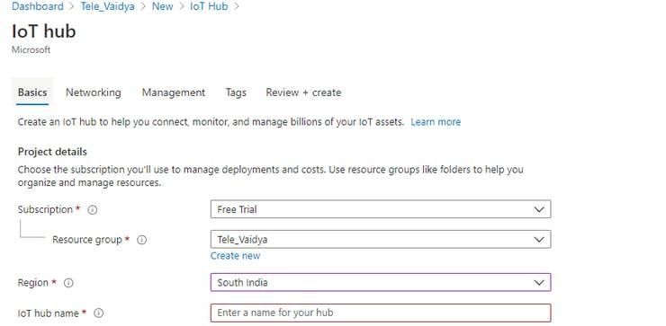Viewport: 666px width, 326px height.
Task: Open the Tags tab
Action: pyautogui.click(x=236, y=93)
